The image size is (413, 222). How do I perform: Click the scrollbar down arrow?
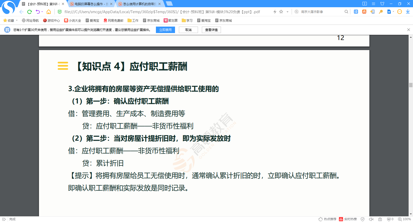411,214
